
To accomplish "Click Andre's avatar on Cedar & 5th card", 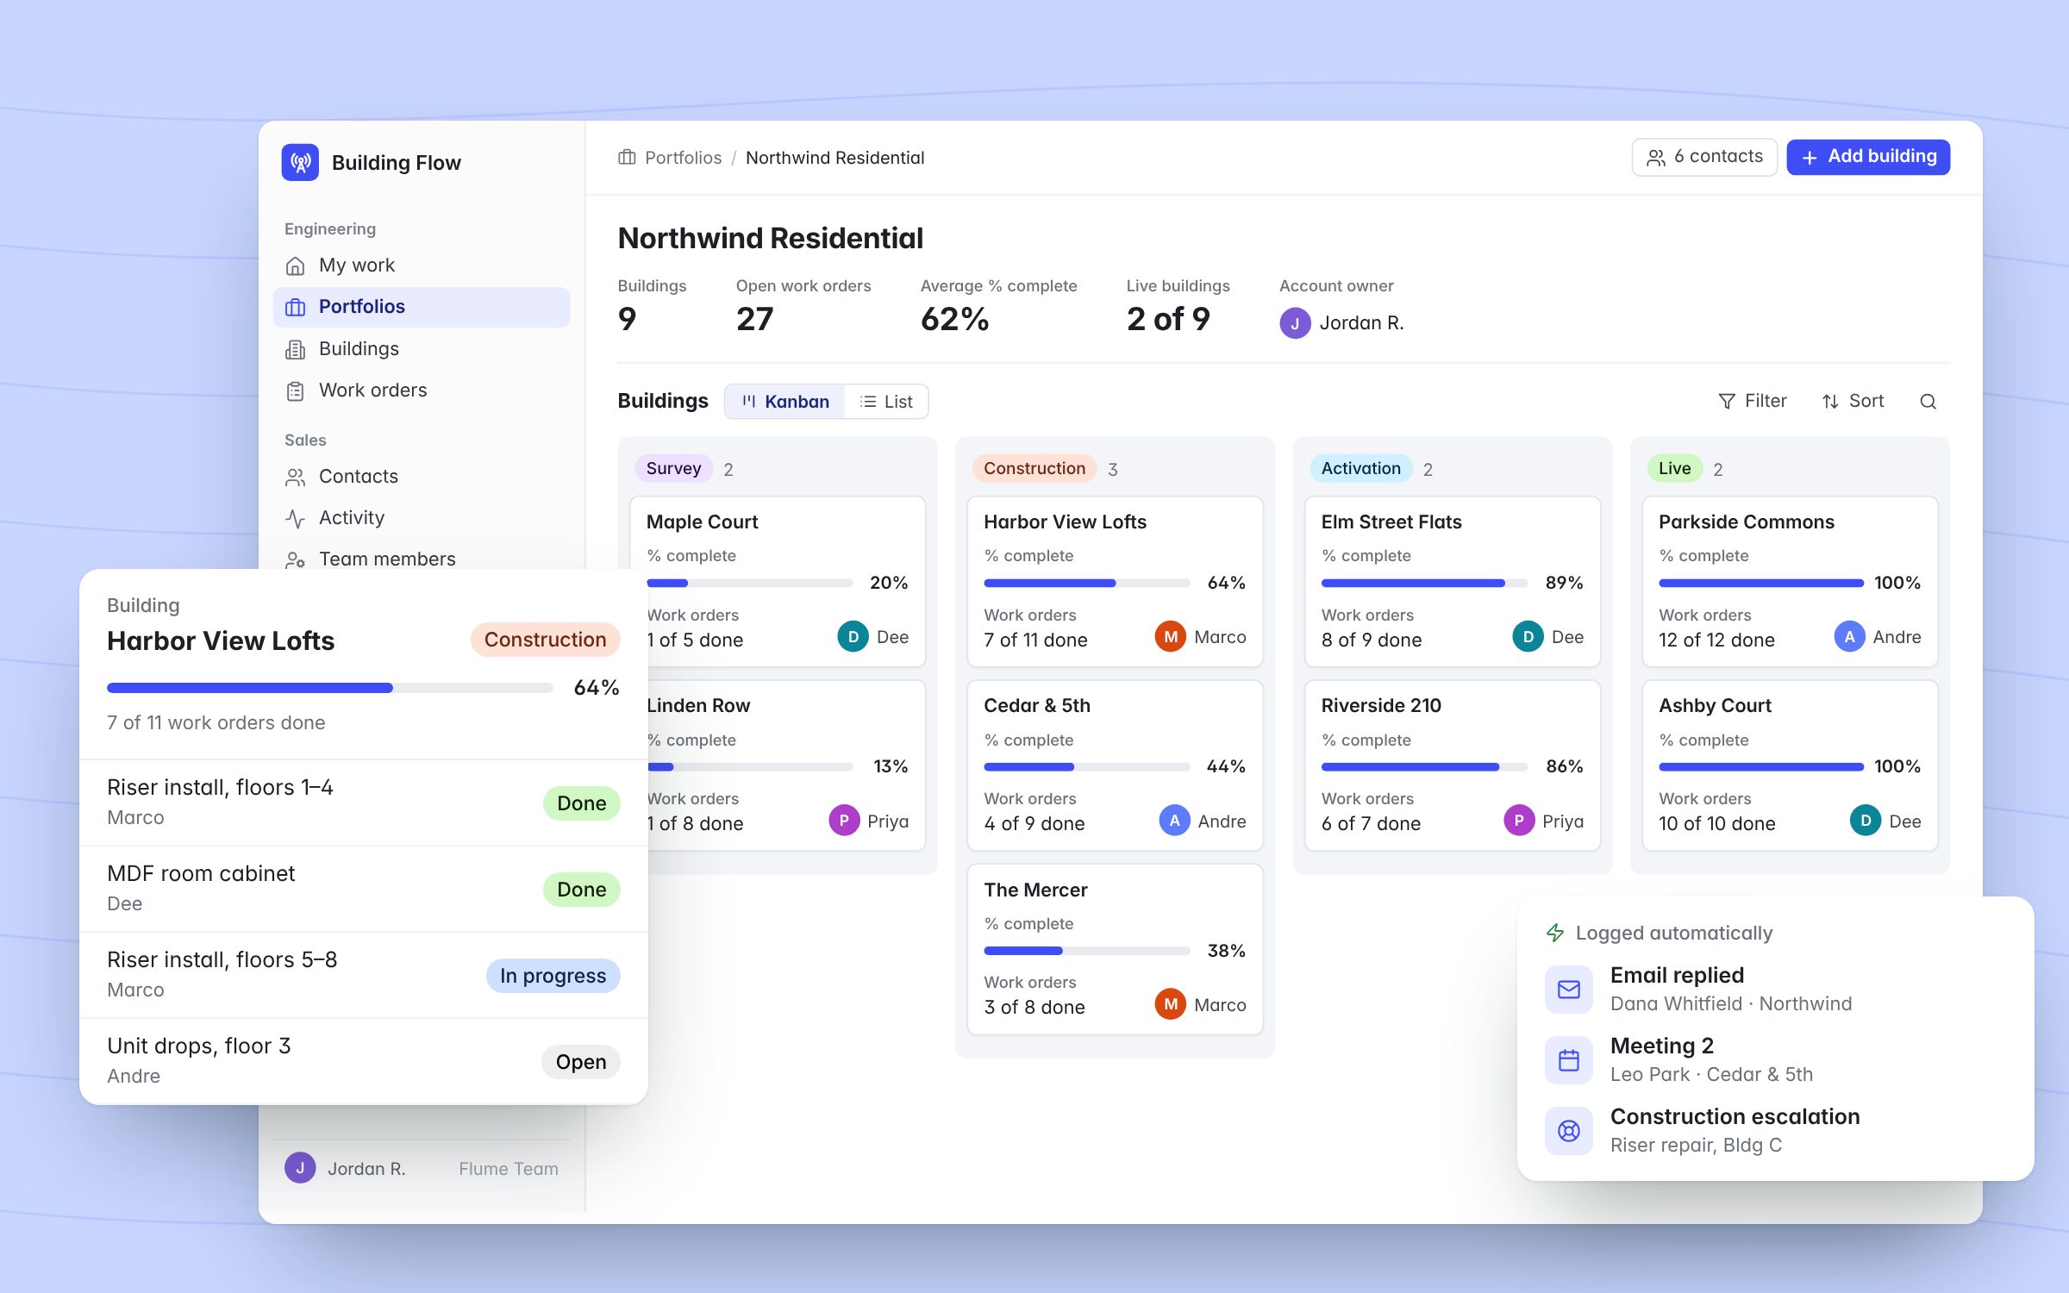I will click(x=1174, y=821).
